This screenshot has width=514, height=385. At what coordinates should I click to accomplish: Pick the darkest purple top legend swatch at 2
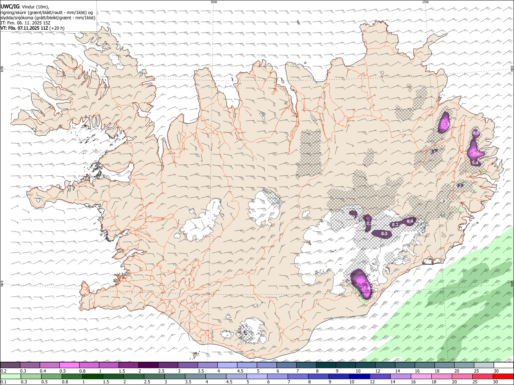[148, 365]
